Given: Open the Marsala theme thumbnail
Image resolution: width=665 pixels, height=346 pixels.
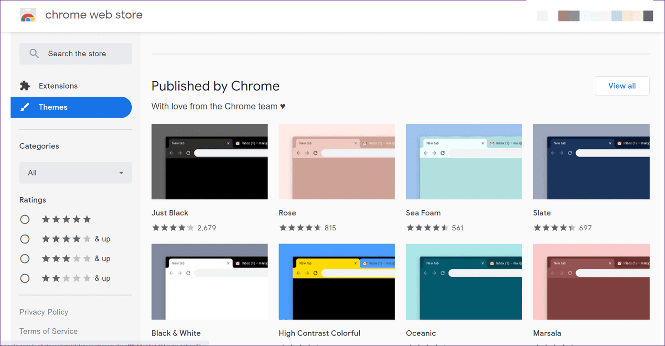Looking at the screenshot, I should pyautogui.click(x=591, y=282).
